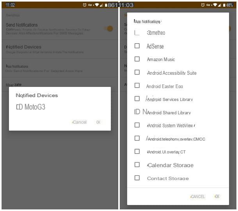Image resolution: width=238 pixels, height=211 pixels.
Task: Click the Wi-Fi icon in left status bar
Action: coord(97,5)
